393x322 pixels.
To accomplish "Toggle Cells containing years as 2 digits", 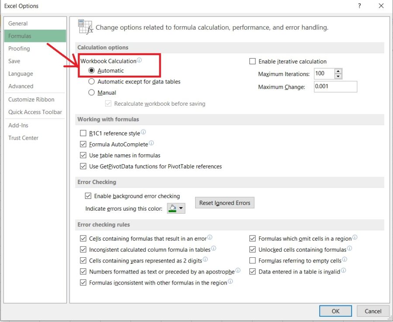I will click(x=83, y=260).
